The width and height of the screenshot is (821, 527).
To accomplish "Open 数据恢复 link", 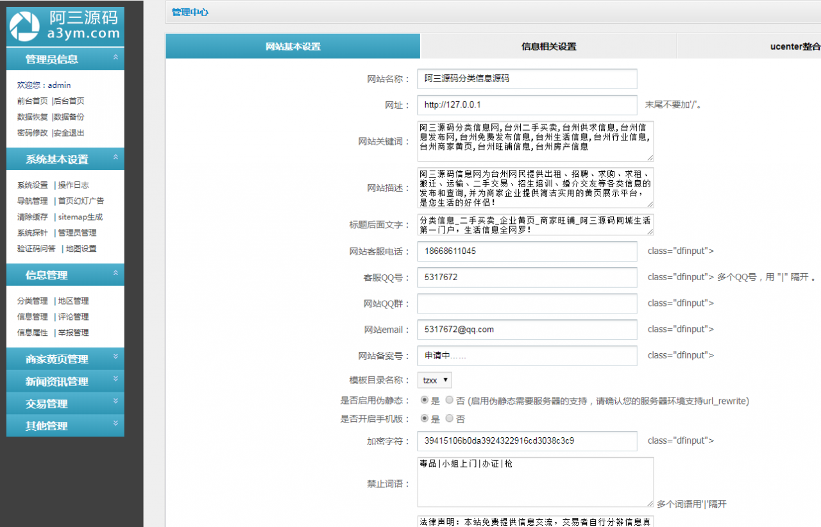I will click(x=33, y=117).
